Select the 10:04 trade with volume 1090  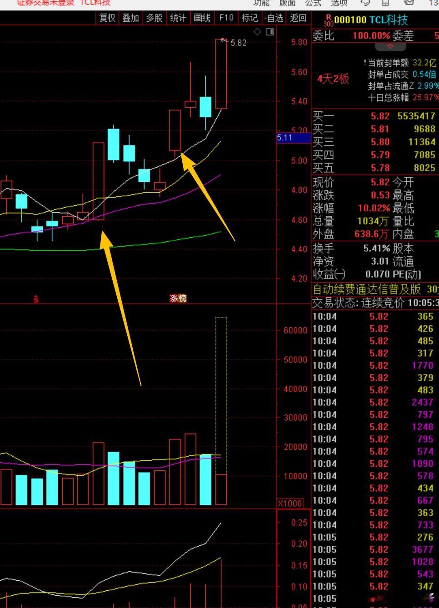[375, 463]
